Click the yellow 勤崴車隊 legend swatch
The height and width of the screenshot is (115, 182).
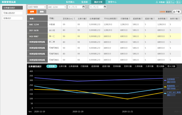165,87
